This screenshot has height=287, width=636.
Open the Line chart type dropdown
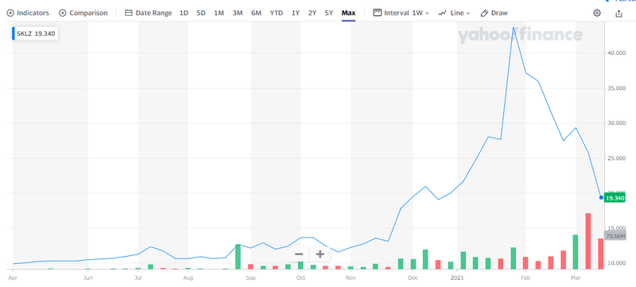[x=454, y=13]
